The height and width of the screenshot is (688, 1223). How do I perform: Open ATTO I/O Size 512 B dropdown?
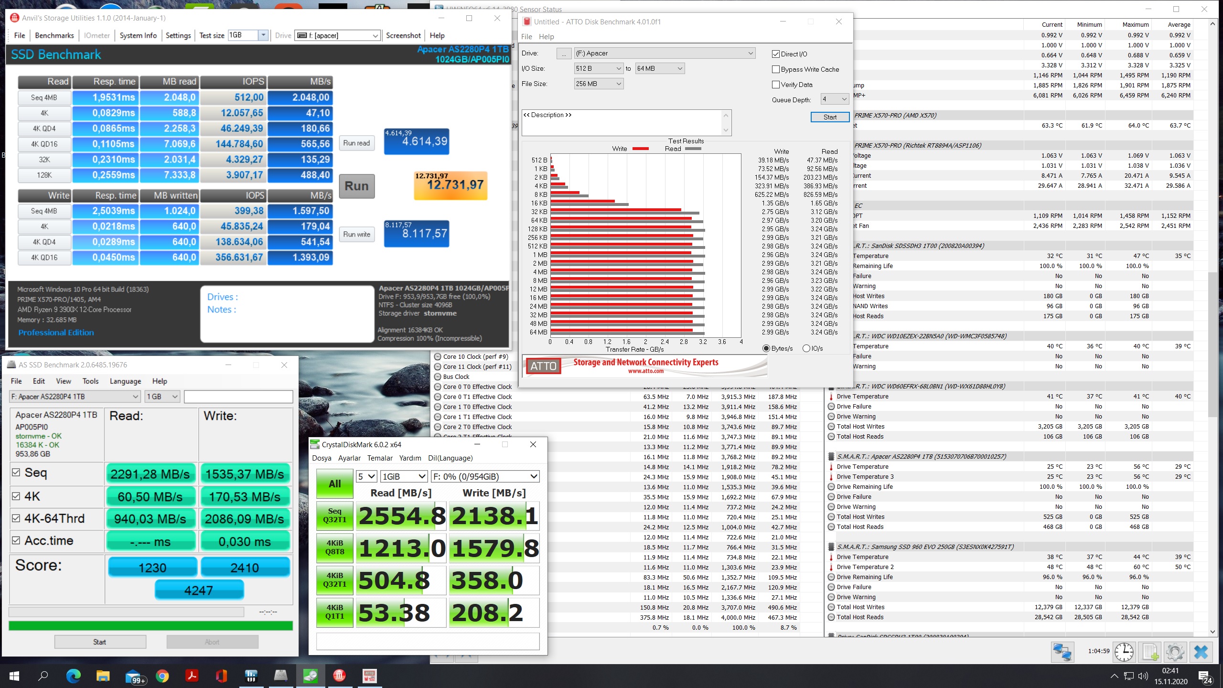(x=599, y=68)
